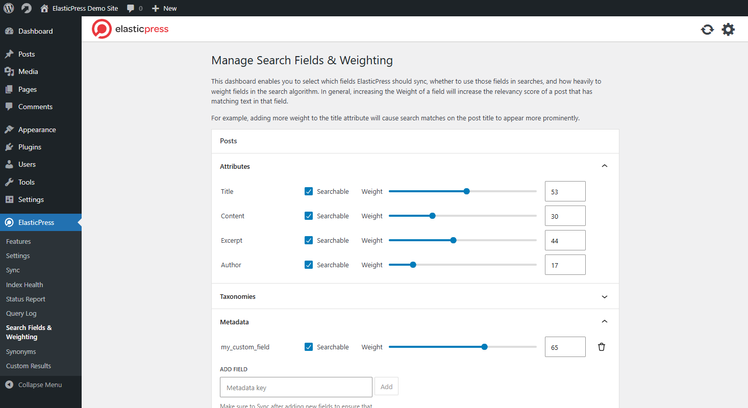Open ElasticPress Demo Site link
The image size is (748, 408).
point(85,8)
